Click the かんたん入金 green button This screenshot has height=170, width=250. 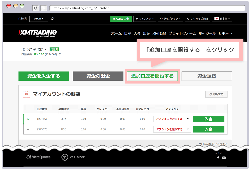[x=121, y=19]
